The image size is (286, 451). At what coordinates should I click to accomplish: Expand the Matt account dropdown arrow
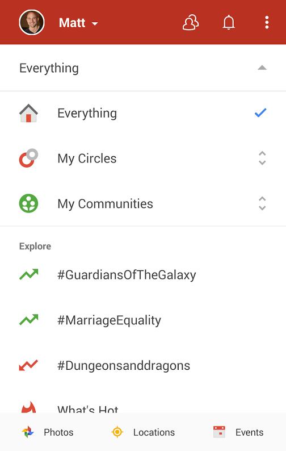[x=95, y=24]
